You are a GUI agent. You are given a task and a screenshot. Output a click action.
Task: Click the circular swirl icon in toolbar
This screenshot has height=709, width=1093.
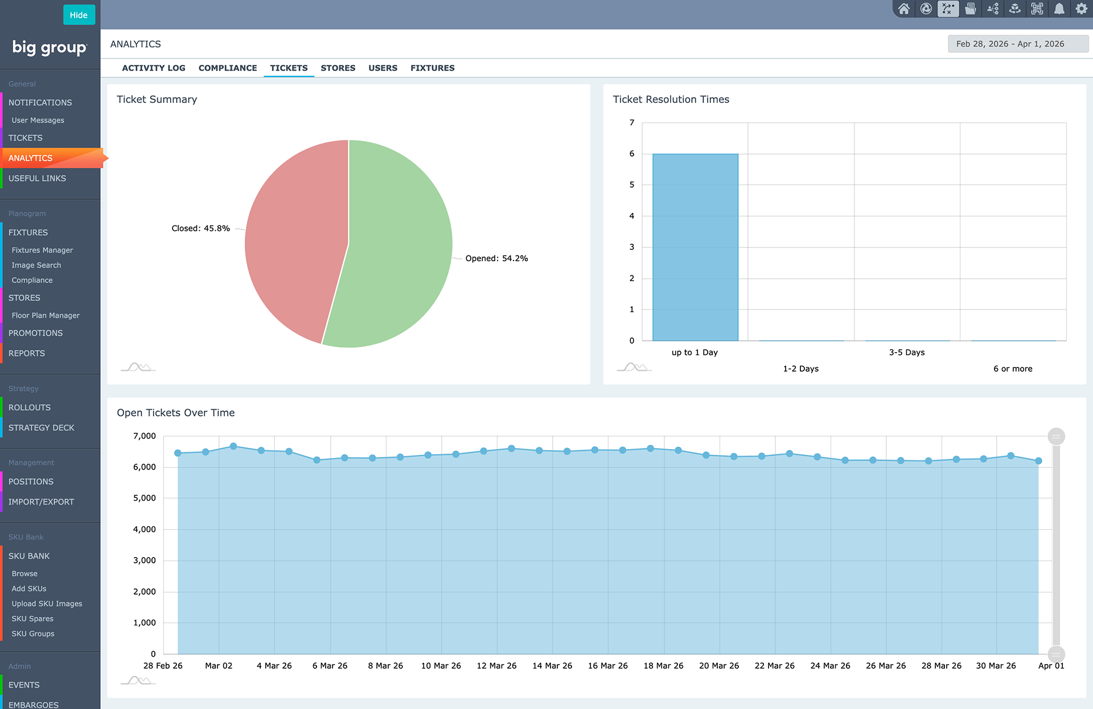point(926,9)
